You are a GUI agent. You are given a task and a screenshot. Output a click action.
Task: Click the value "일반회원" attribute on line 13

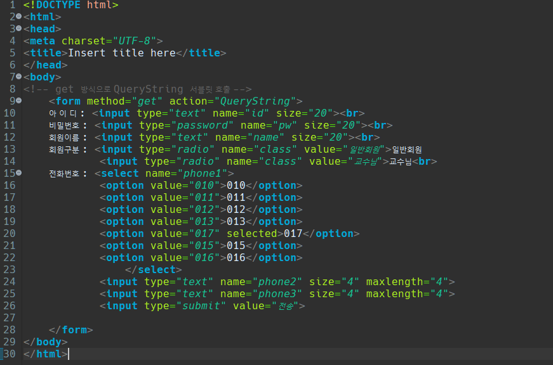(364, 150)
